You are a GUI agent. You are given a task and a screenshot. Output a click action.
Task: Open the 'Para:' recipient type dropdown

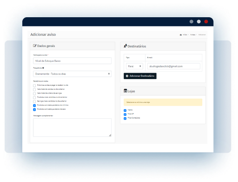[134, 66]
